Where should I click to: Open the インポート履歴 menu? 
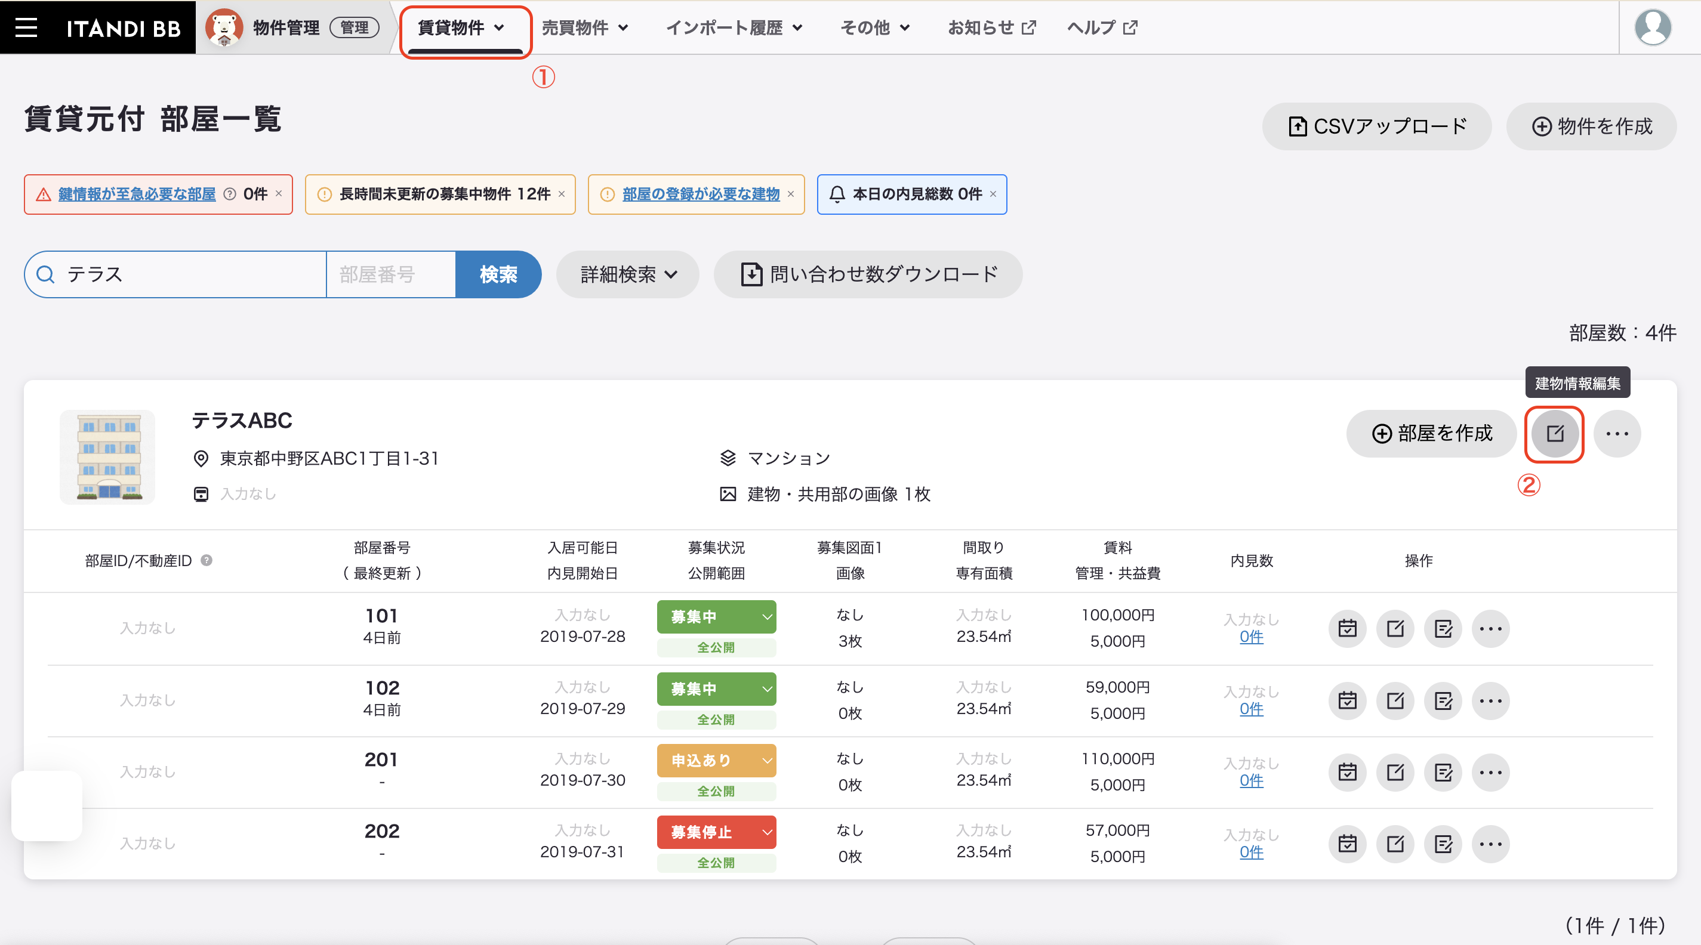[734, 27]
